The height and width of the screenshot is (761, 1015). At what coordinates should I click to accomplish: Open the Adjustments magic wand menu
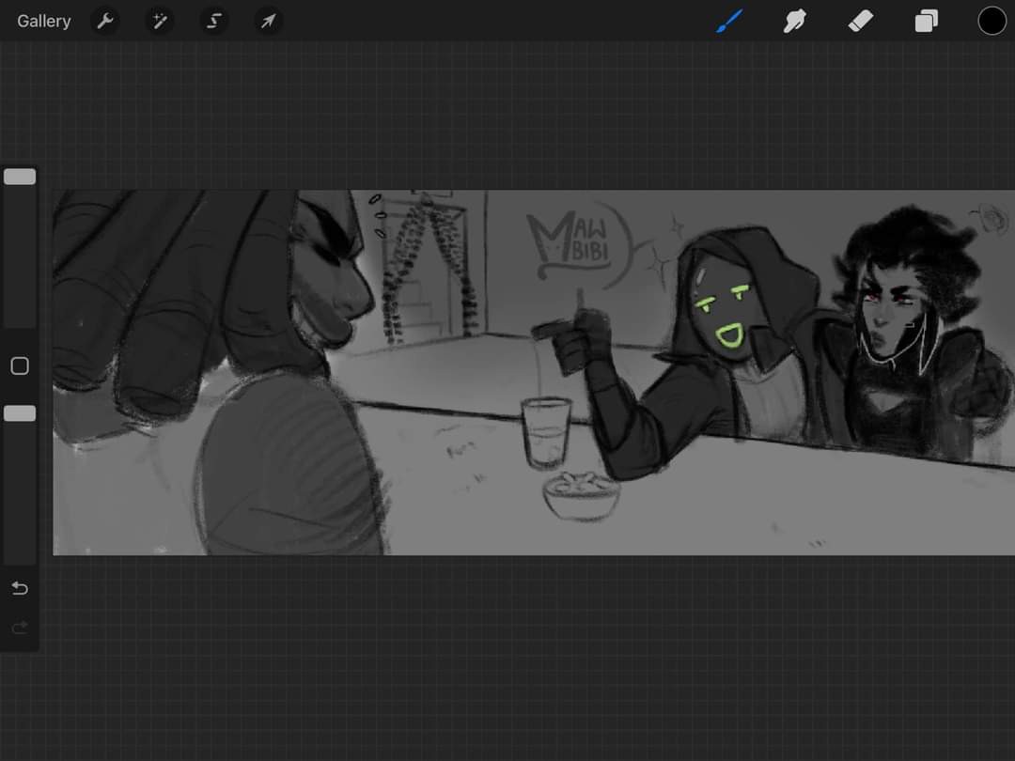159,22
